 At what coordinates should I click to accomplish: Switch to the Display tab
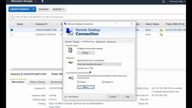pyautogui.click(x=76, y=42)
